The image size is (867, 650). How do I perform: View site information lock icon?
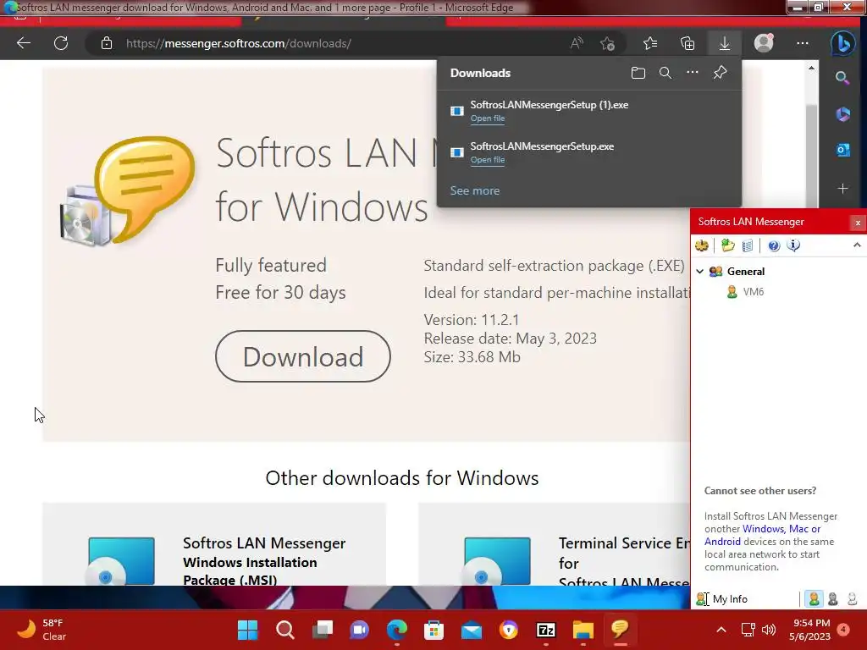pos(107,44)
